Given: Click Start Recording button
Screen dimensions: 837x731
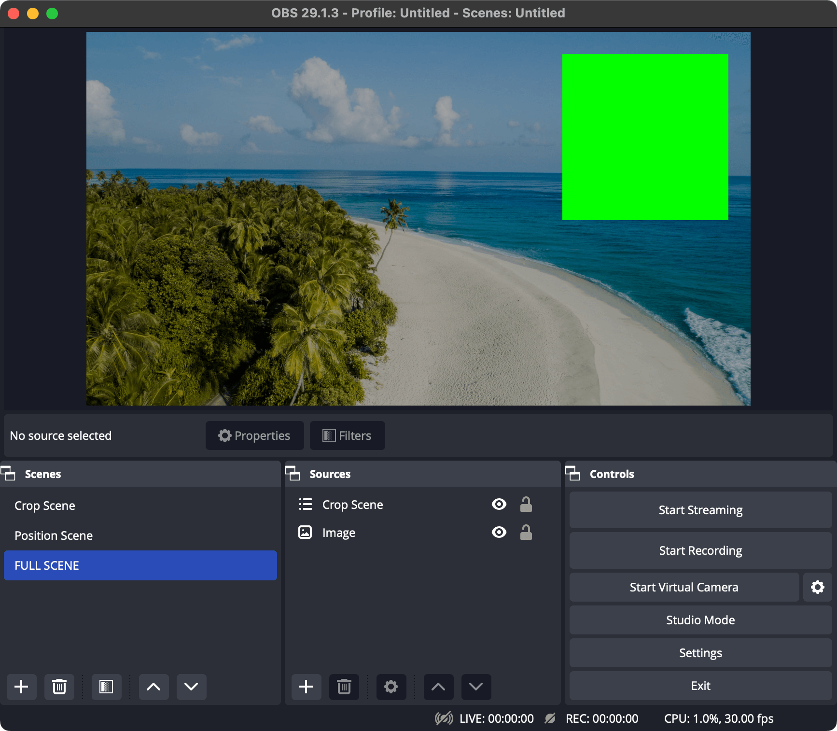Looking at the screenshot, I should point(700,550).
